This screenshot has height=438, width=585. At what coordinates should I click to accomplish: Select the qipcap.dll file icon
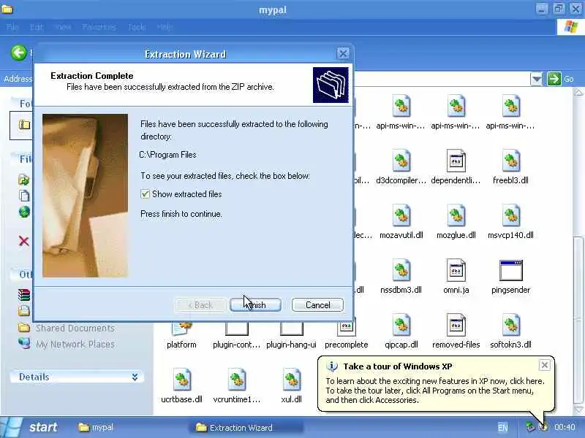[401, 325]
